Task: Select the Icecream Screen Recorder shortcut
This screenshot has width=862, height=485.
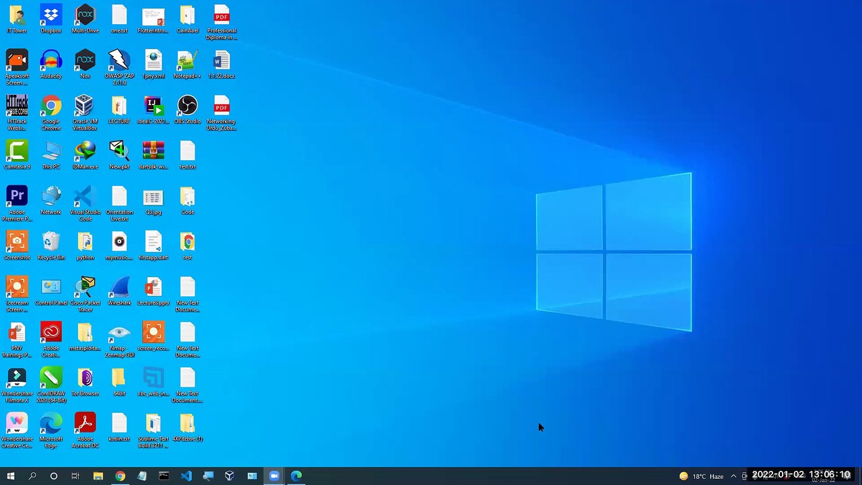Action: [x=17, y=294]
